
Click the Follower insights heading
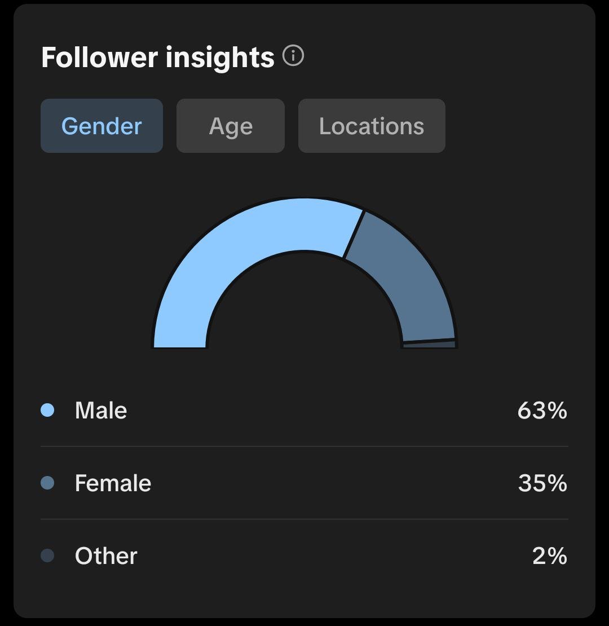pyautogui.click(x=158, y=57)
